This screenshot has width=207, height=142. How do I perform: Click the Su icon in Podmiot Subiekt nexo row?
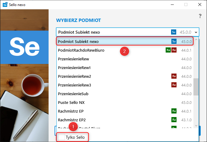(174, 41)
